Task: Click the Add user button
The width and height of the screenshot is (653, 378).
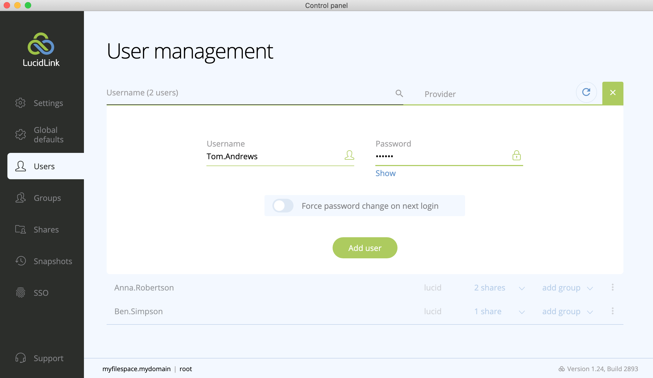Action: 365,248
